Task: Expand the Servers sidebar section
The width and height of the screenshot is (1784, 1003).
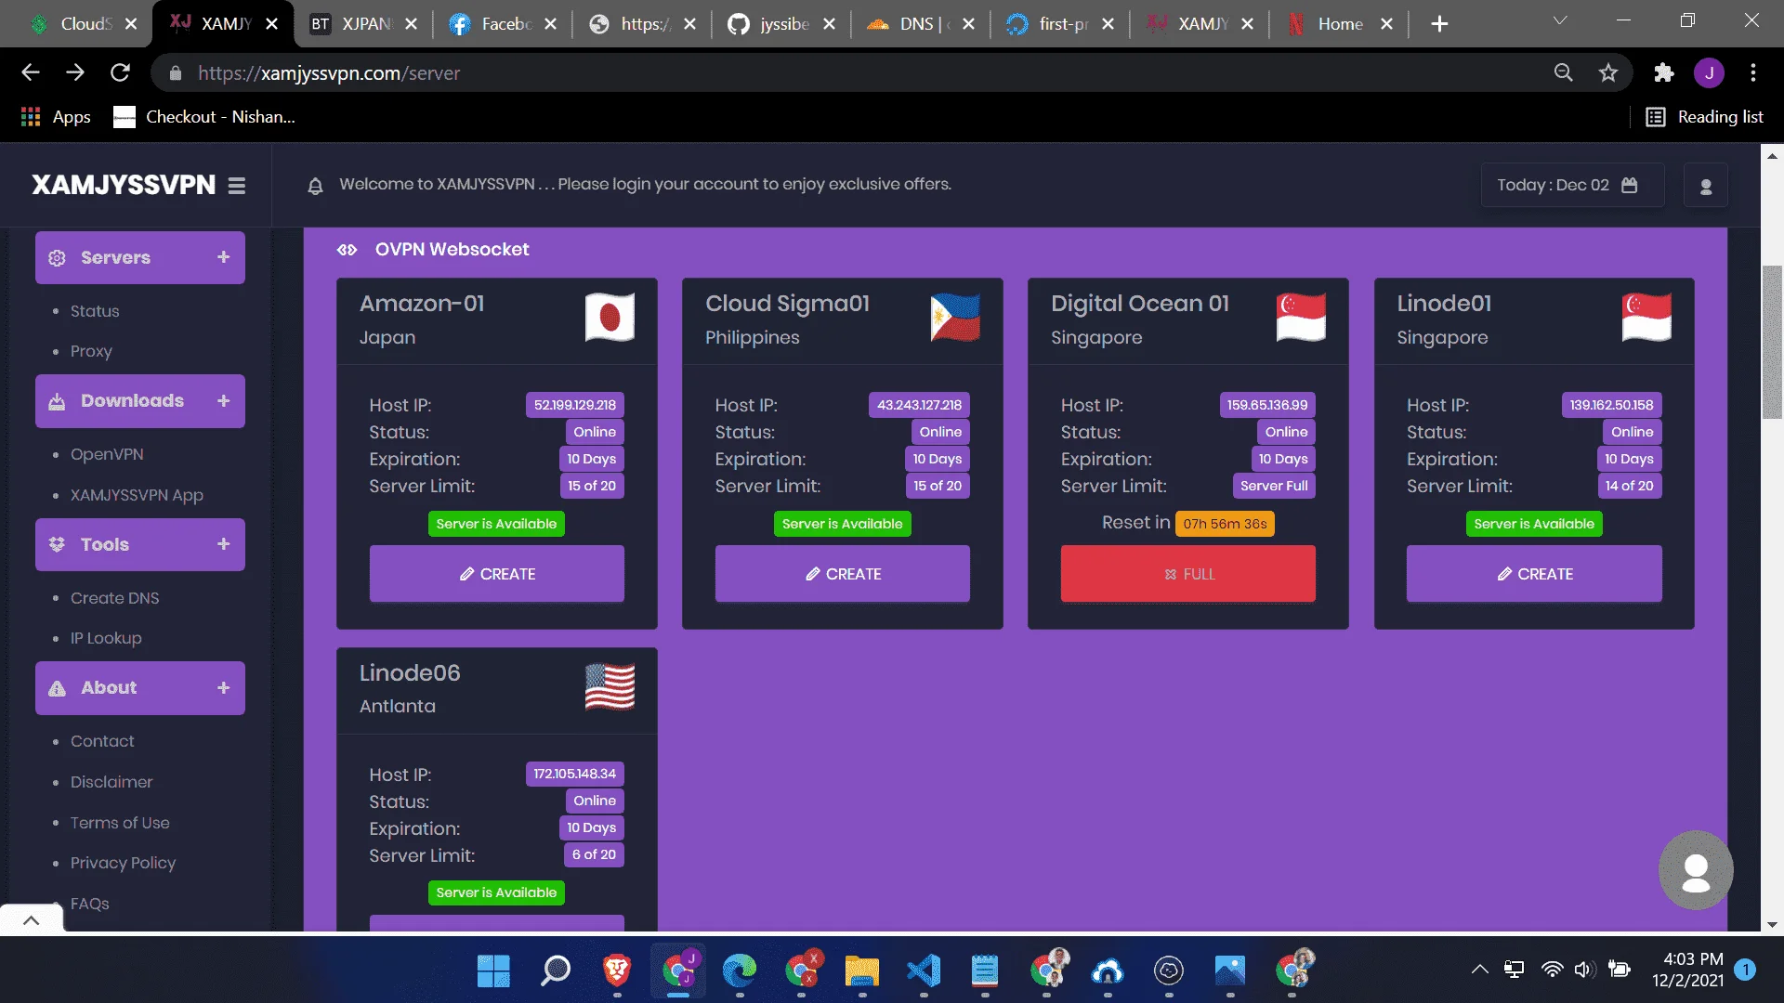Action: point(140,257)
